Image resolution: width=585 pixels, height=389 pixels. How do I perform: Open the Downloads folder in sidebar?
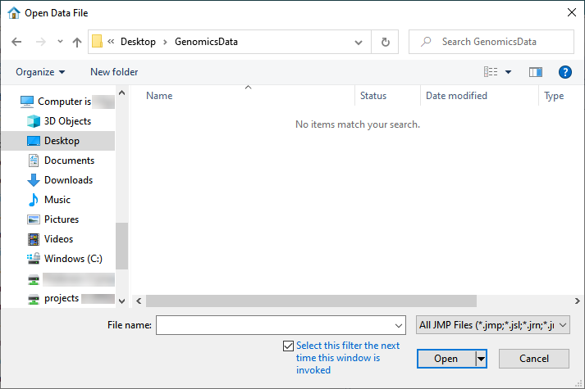[x=68, y=180]
